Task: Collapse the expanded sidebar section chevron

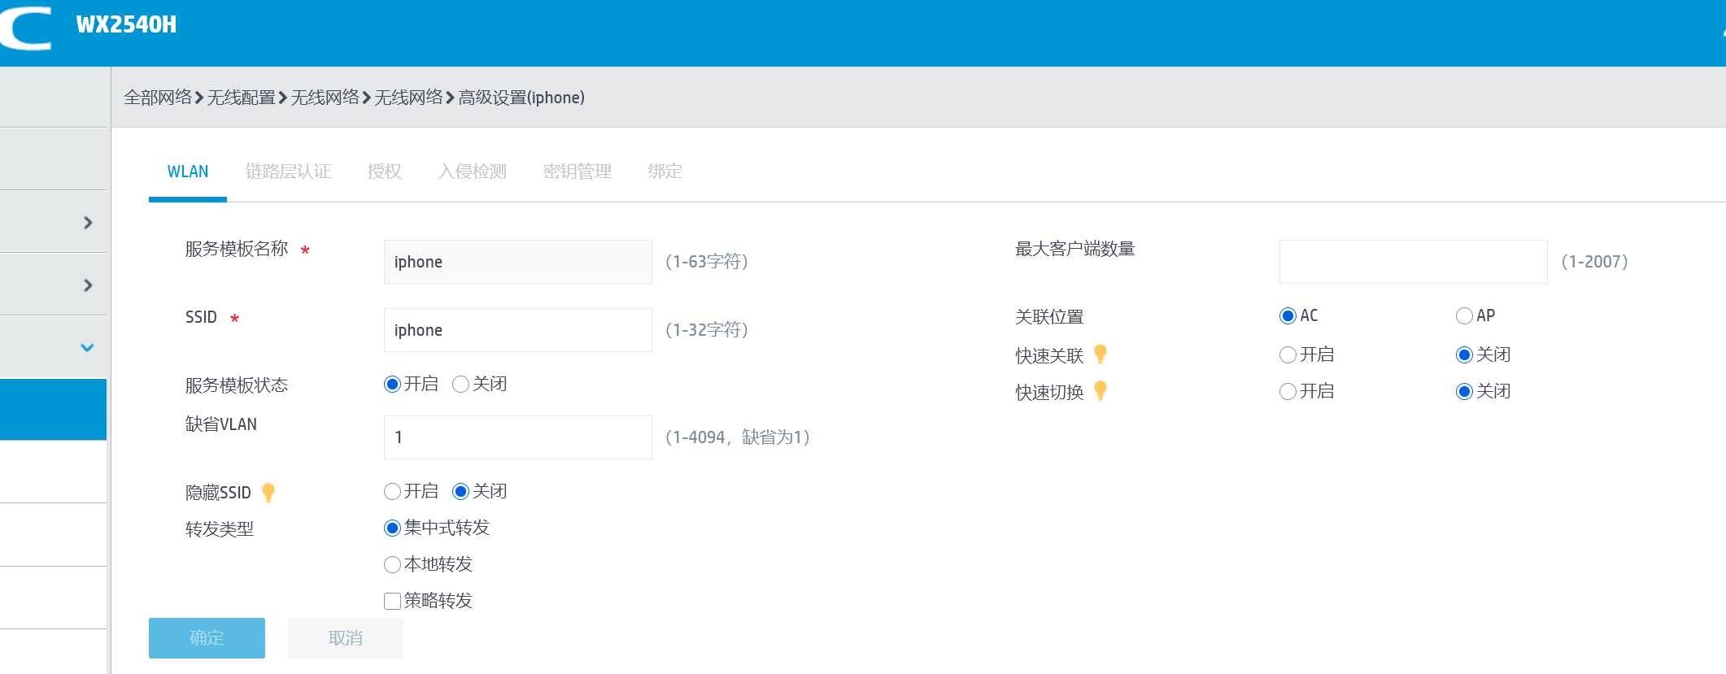Action: coord(88,347)
